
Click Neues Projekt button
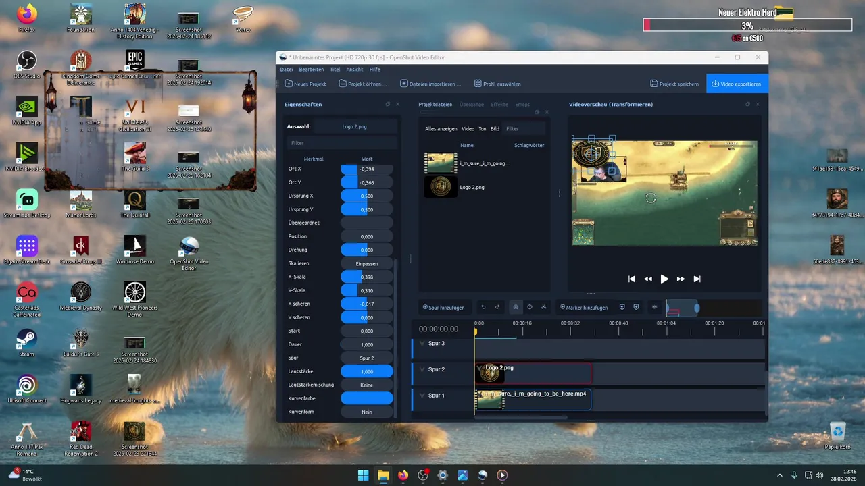pos(305,84)
